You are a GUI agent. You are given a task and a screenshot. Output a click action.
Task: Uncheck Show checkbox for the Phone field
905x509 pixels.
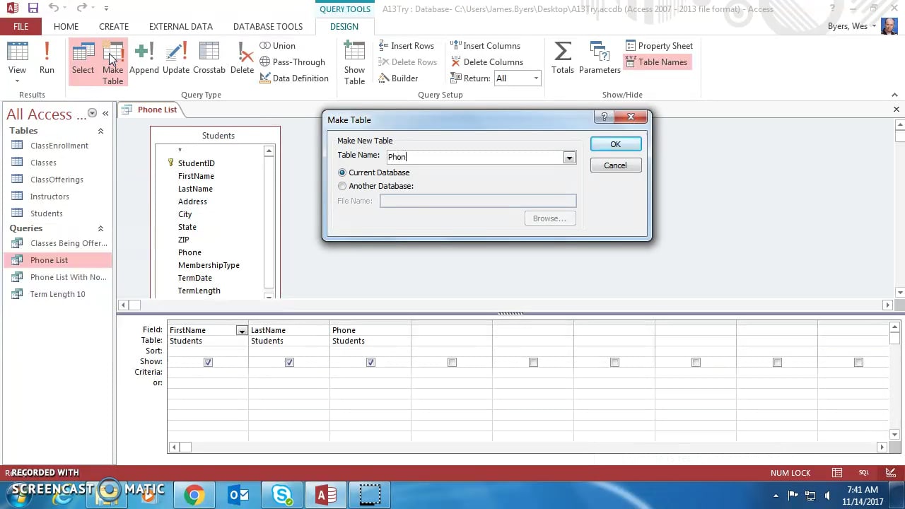coord(370,362)
